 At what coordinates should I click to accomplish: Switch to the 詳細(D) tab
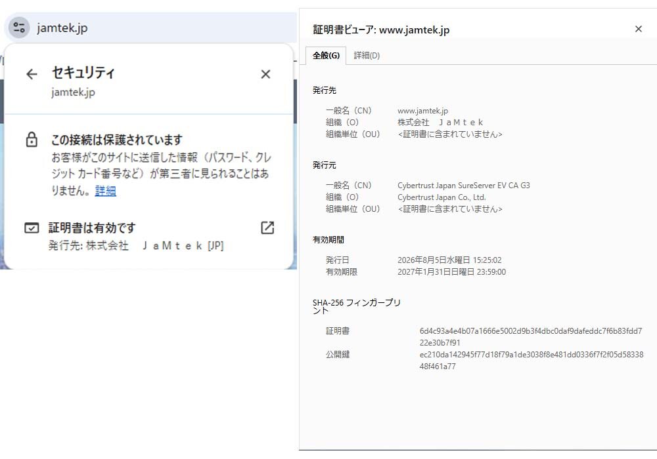367,56
